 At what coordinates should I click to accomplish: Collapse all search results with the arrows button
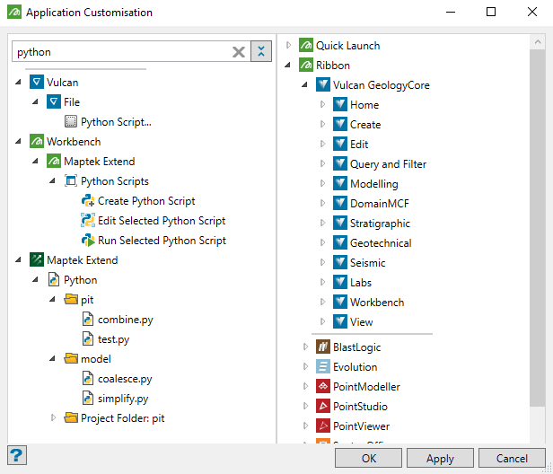pyautogui.click(x=261, y=51)
